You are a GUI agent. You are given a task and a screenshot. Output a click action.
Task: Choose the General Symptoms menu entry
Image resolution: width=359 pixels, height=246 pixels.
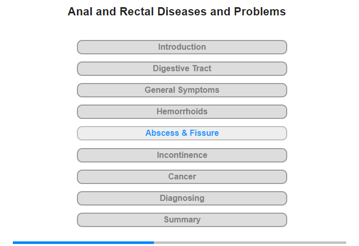182,90
